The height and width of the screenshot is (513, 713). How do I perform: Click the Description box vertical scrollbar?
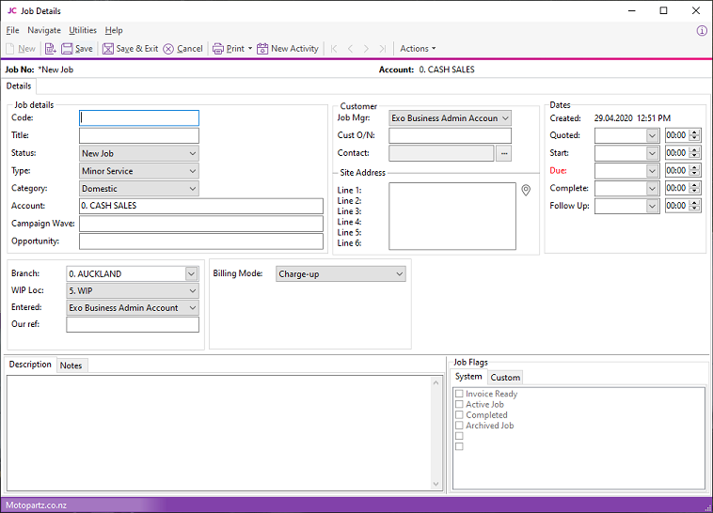(436, 432)
